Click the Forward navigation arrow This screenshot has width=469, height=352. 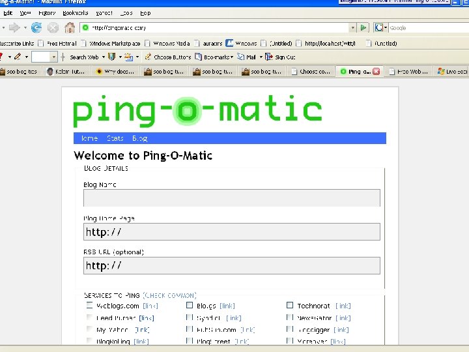click(x=14, y=28)
